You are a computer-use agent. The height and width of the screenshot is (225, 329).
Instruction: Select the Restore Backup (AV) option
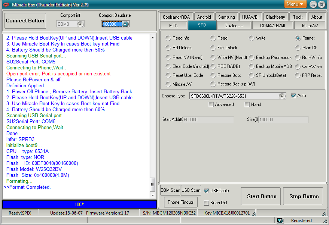pyautogui.click(x=233, y=84)
